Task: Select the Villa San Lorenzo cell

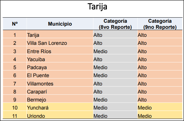Action: pyautogui.click(x=60, y=43)
